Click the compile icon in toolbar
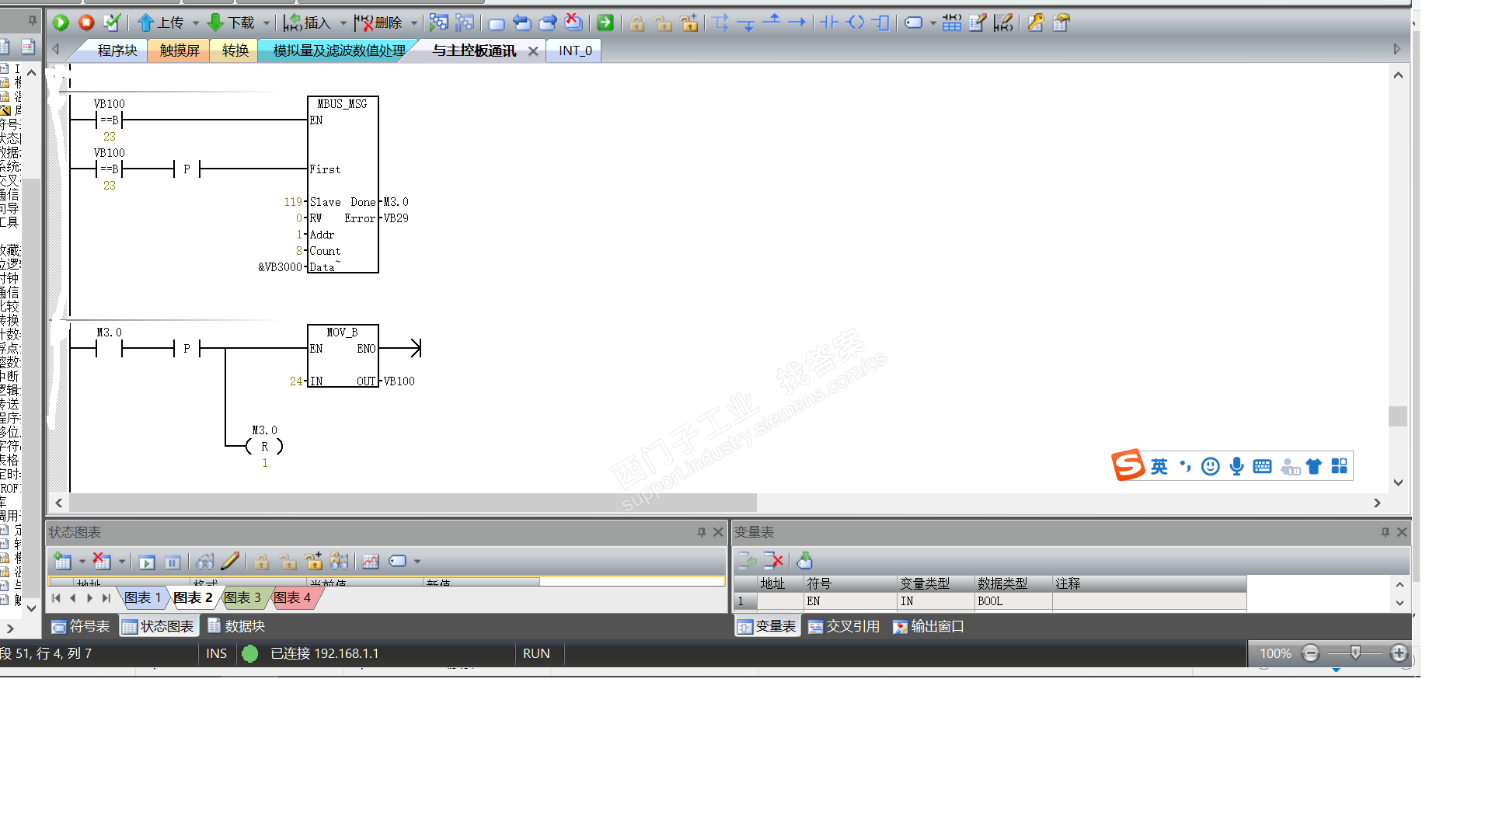Image resolution: width=1492 pixels, height=839 pixels. pos(112,23)
